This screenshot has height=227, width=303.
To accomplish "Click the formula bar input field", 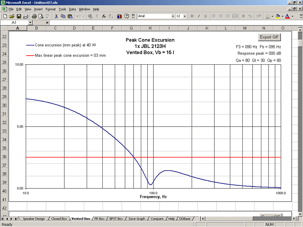I will point(176,23).
